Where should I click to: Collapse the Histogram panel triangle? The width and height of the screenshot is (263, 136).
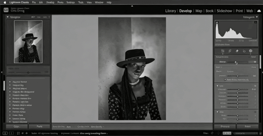pos(257,17)
